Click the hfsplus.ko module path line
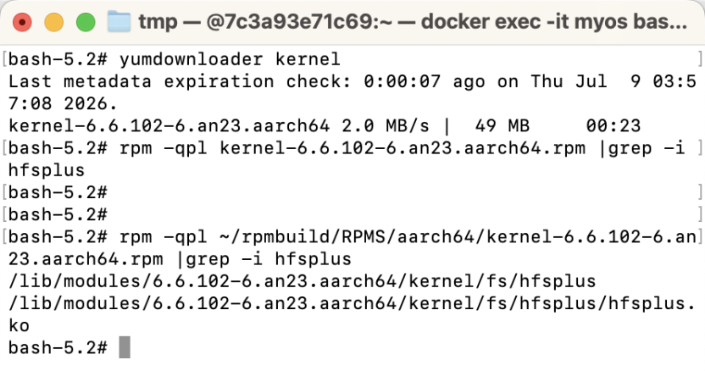This screenshot has width=705, height=371. 352,314
